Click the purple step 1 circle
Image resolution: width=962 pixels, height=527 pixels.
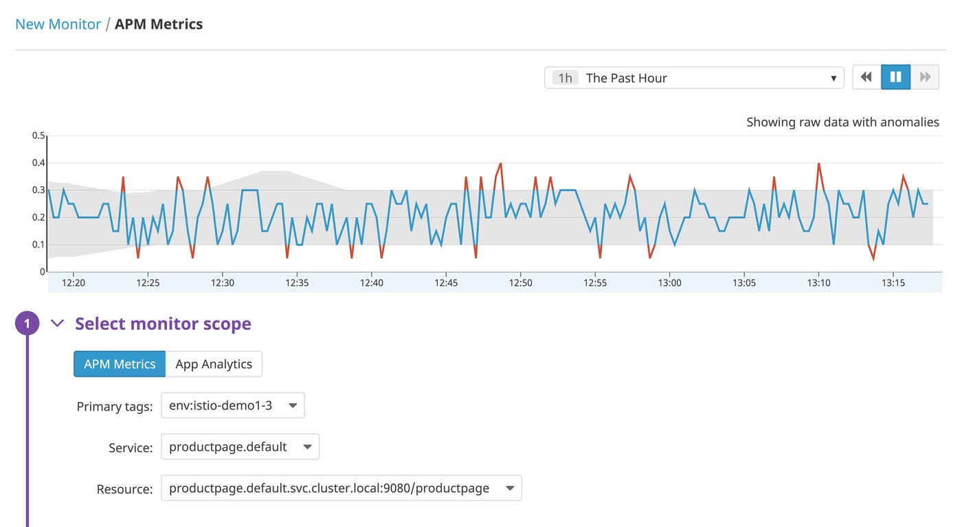click(x=27, y=324)
